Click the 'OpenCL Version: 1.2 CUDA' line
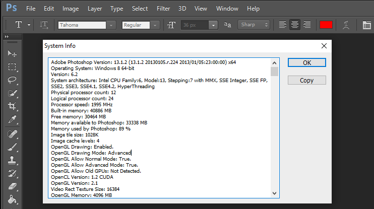Screen dimensions: 374x209 [x=82, y=177]
